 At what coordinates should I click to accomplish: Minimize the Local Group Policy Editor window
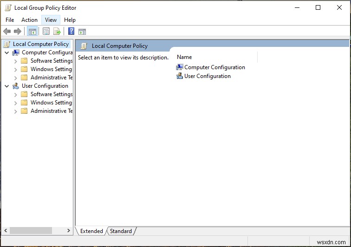pyautogui.click(x=297, y=7)
